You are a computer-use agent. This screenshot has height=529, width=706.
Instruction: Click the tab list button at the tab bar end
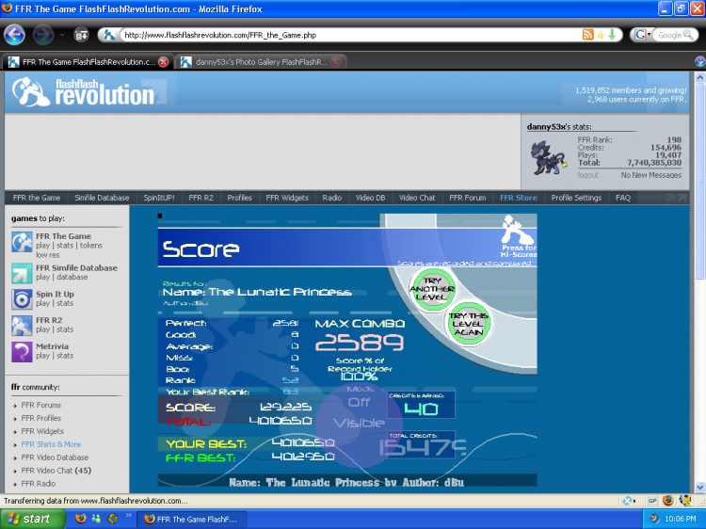(700, 62)
